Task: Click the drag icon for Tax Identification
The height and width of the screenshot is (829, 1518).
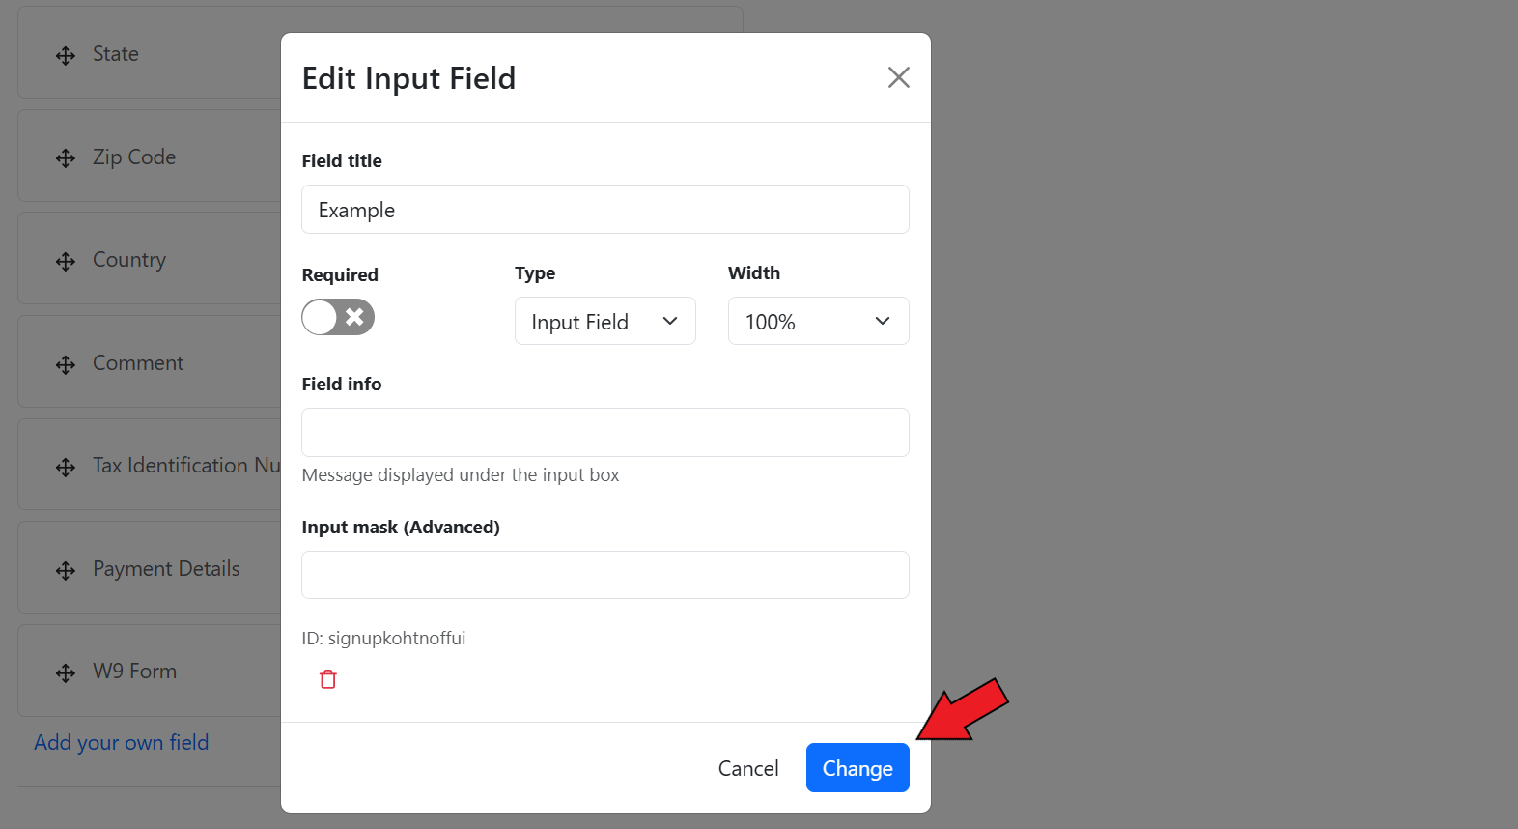Action: 66,467
